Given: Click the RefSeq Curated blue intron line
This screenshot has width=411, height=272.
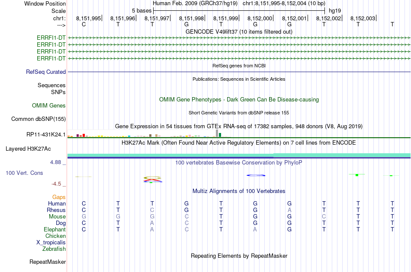Looking at the screenshot, I should click(239, 72).
